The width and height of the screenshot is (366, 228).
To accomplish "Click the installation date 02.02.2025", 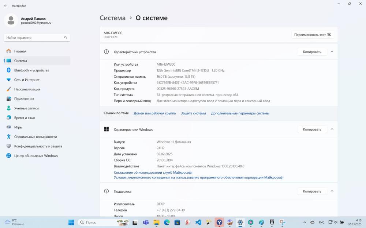I will pos(165,154).
